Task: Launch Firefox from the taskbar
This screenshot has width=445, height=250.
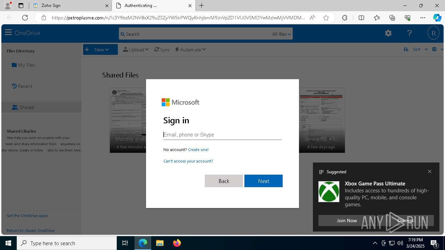Action: 177,243
